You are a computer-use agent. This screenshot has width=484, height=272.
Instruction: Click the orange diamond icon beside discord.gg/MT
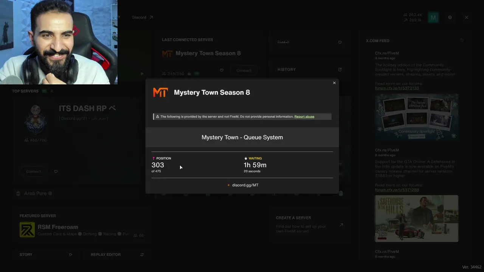(229, 185)
